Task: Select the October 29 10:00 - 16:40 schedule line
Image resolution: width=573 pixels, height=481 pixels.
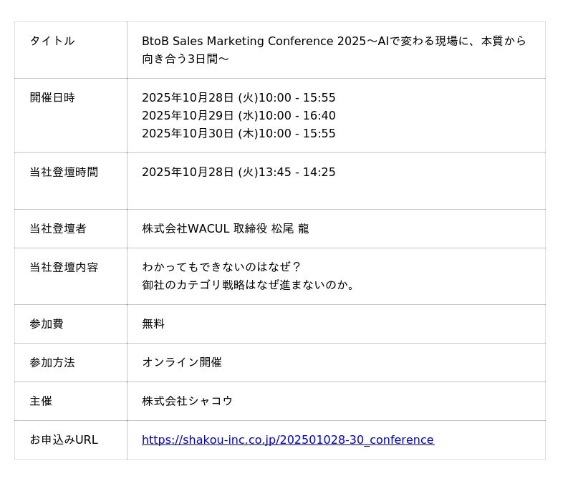Action: pos(239,115)
